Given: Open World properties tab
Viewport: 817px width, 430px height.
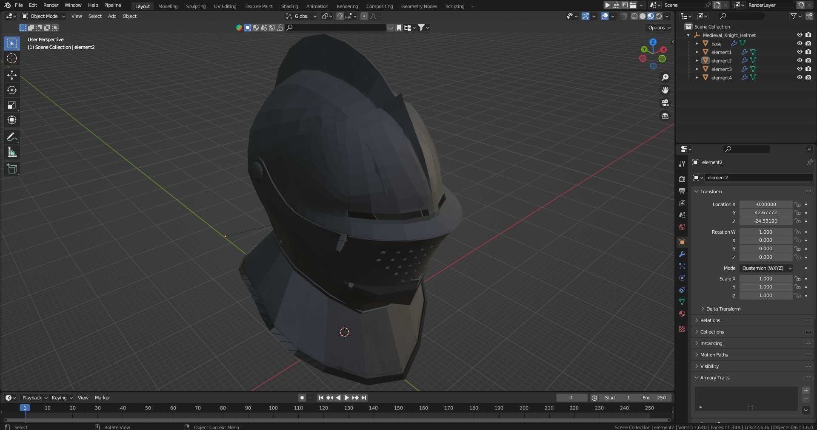Looking at the screenshot, I should (x=682, y=227).
